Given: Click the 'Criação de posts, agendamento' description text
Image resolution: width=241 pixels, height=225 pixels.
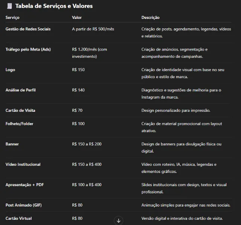Looking at the screenshot, I should (186, 32).
